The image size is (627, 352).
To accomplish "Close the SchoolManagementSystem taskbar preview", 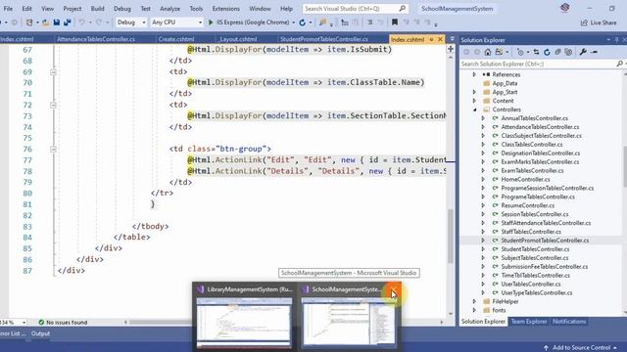I will (x=394, y=289).
